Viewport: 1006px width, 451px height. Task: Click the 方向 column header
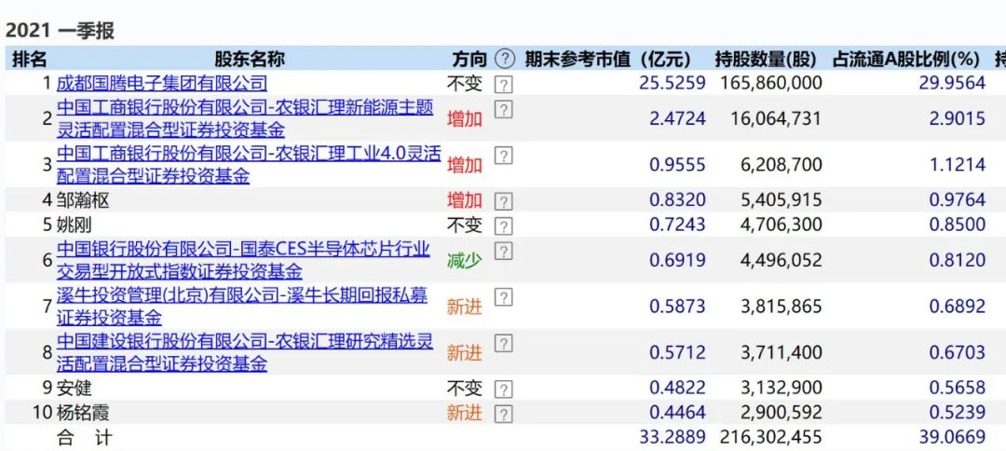click(x=469, y=59)
